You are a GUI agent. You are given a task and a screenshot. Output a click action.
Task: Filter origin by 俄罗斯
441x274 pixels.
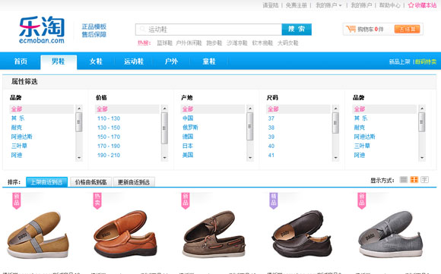(190, 128)
